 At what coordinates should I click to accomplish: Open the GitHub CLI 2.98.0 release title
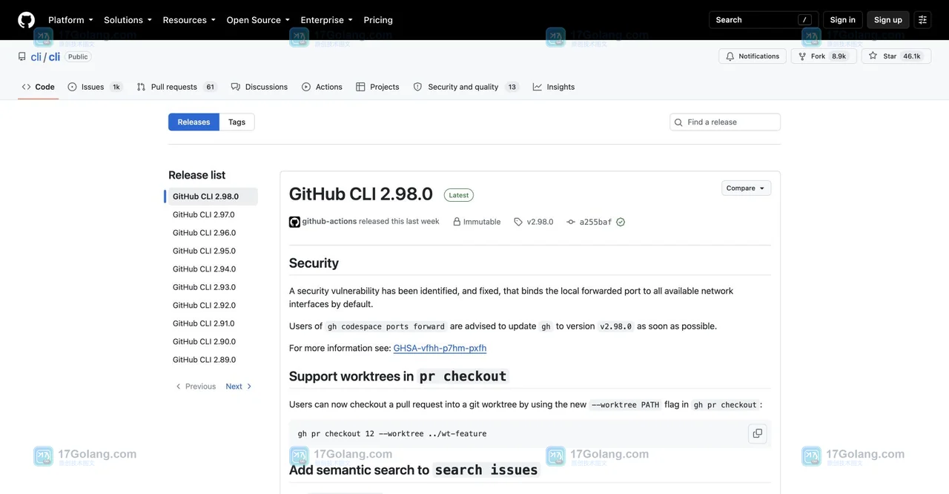pyautogui.click(x=361, y=194)
